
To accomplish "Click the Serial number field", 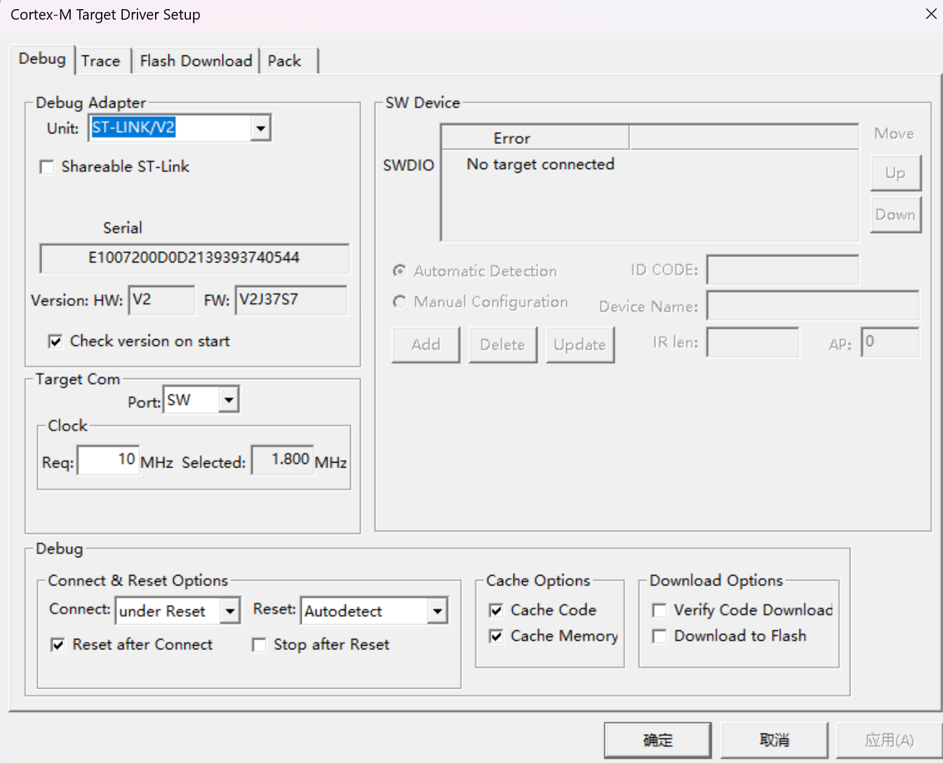I will pyautogui.click(x=194, y=258).
